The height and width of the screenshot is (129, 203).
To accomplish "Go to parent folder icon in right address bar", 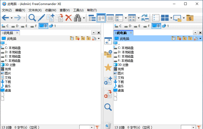I will 185,38.
